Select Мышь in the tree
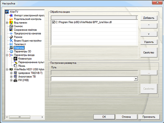The width and height of the screenshot is (164, 123). pos(22,66)
